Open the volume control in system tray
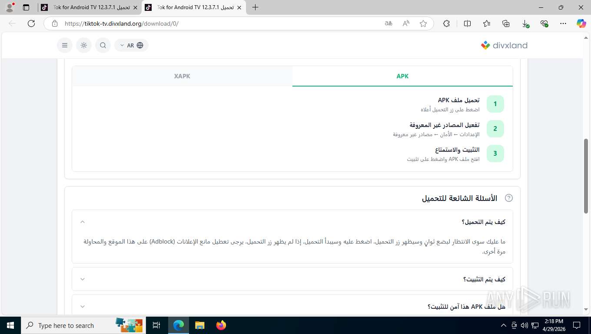The image size is (591, 334). tap(524, 325)
